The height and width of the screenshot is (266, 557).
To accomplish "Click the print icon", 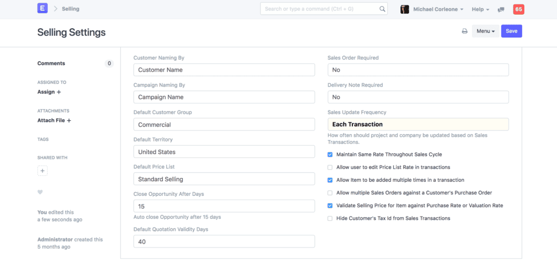I will point(465,31).
